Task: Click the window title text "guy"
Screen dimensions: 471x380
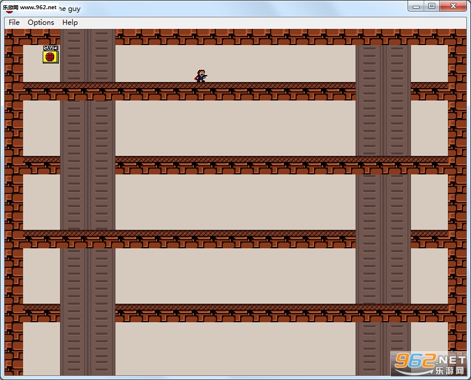Action: coord(74,9)
